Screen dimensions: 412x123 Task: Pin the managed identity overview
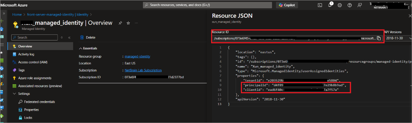pos(120,23)
